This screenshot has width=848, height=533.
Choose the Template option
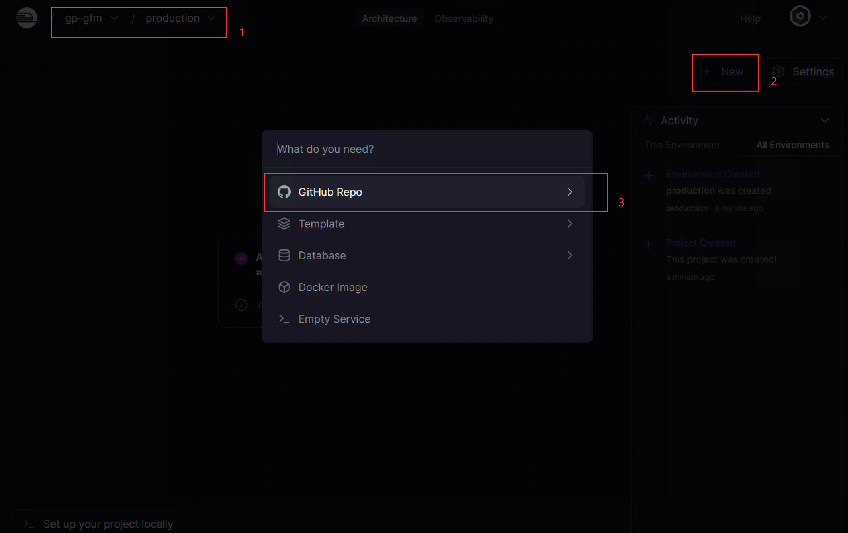coord(427,224)
